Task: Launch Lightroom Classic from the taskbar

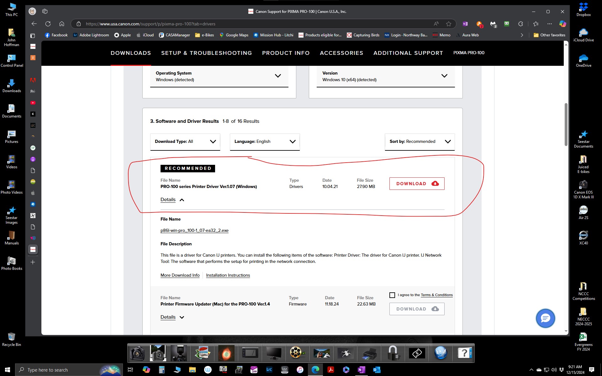Action: point(269,370)
